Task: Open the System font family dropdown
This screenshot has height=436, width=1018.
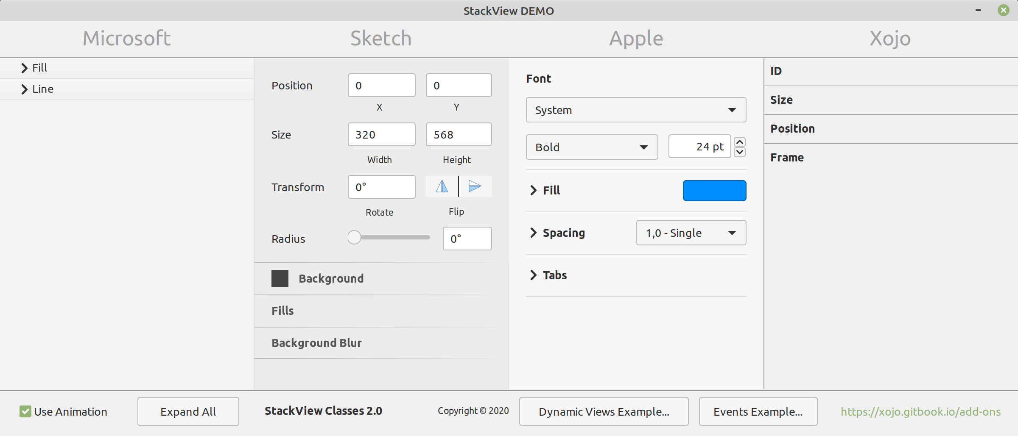Action: (636, 110)
